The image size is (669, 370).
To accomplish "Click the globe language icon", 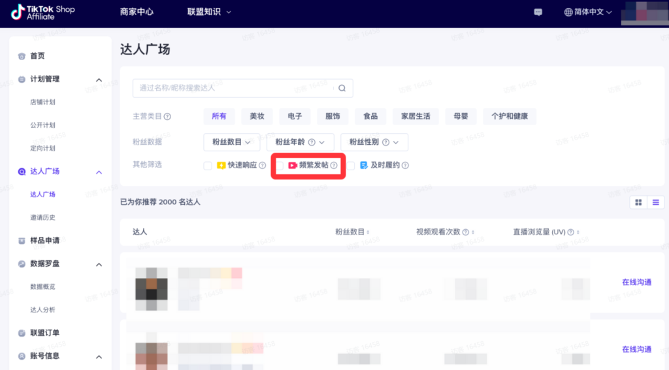I will coord(568,12).
